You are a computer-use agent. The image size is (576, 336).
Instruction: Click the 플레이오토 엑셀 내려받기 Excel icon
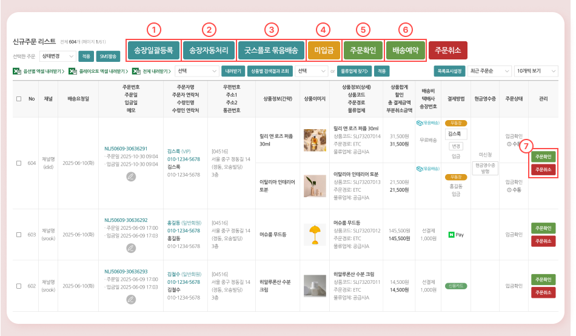pyautogui.click(x=72, y=72)
